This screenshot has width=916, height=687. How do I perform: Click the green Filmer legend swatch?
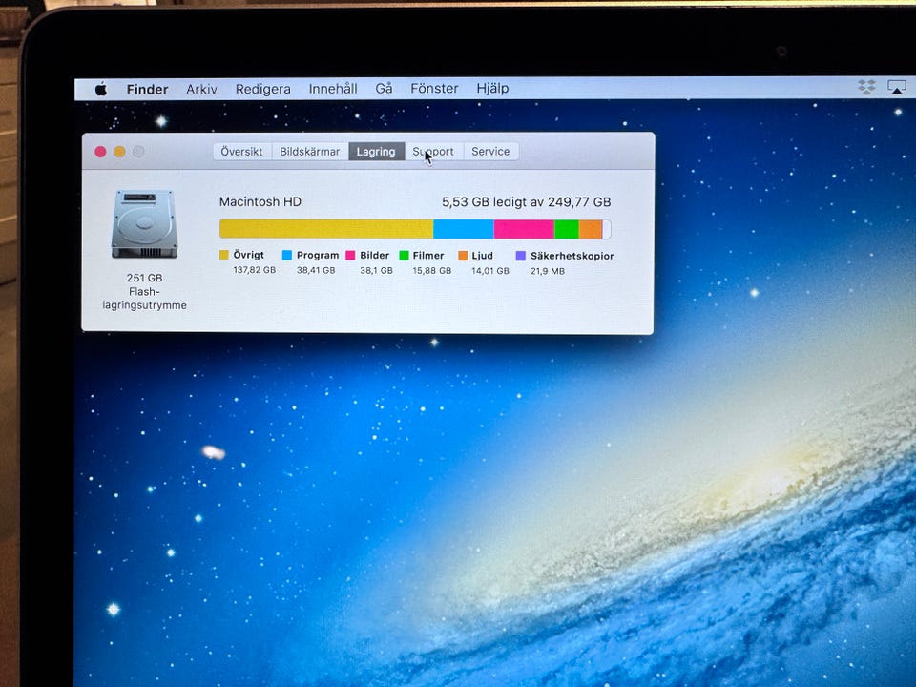[x=404, y=256]
